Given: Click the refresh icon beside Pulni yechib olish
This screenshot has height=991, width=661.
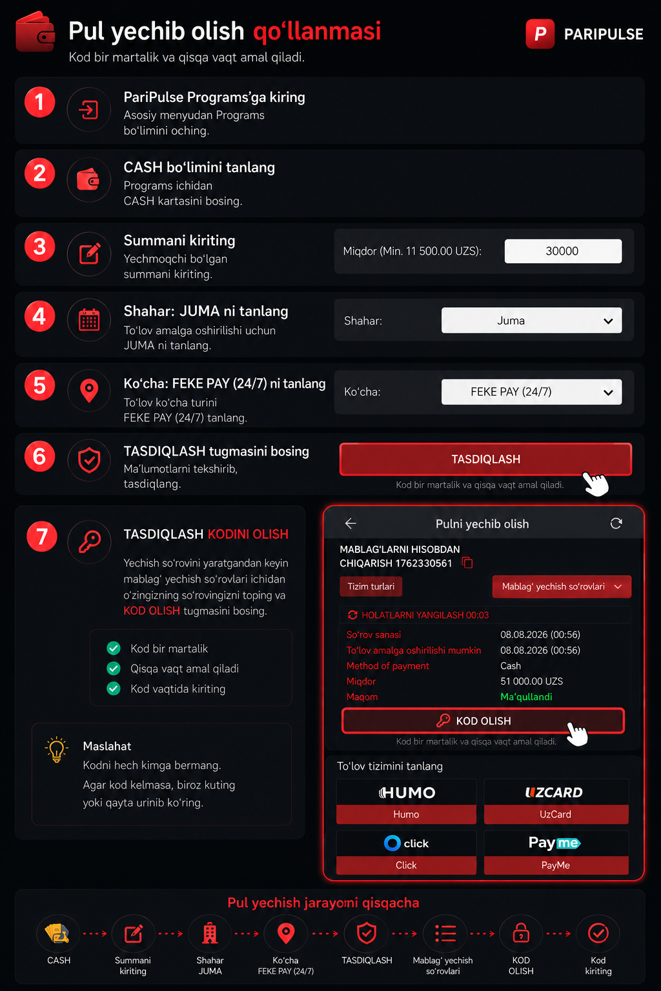Looking at the screenshot, I should coord(616,523).
